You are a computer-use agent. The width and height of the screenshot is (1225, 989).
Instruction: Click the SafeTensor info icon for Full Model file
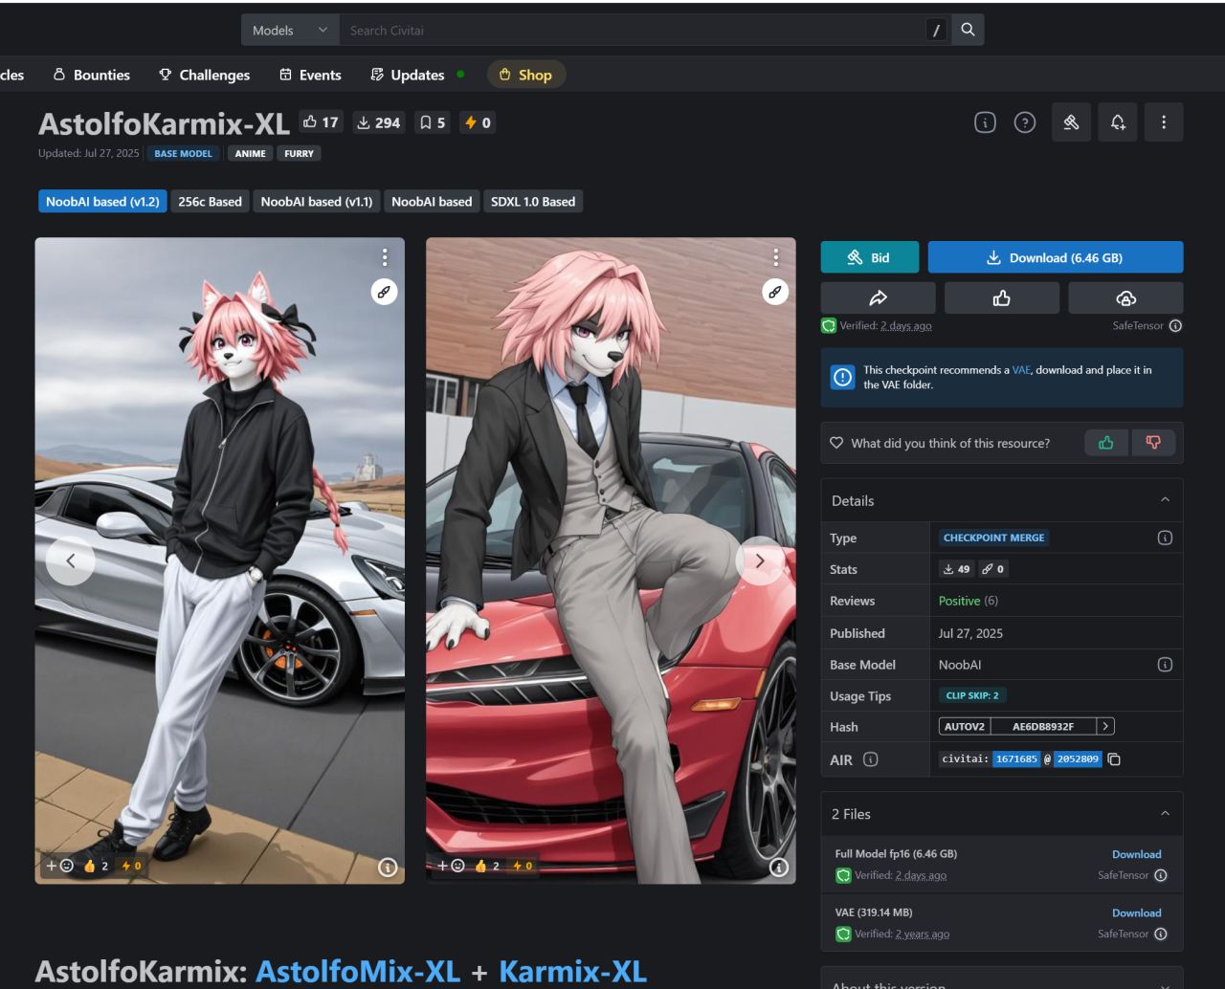point(1161,875)
